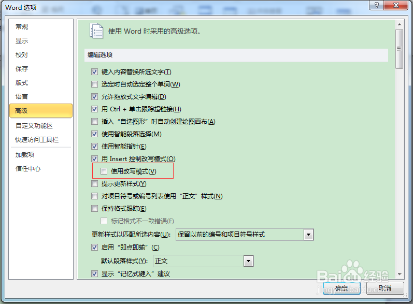The image size is (413, 304).
Task: Click the 编辑选项 section header
Action: click(236, 55)
